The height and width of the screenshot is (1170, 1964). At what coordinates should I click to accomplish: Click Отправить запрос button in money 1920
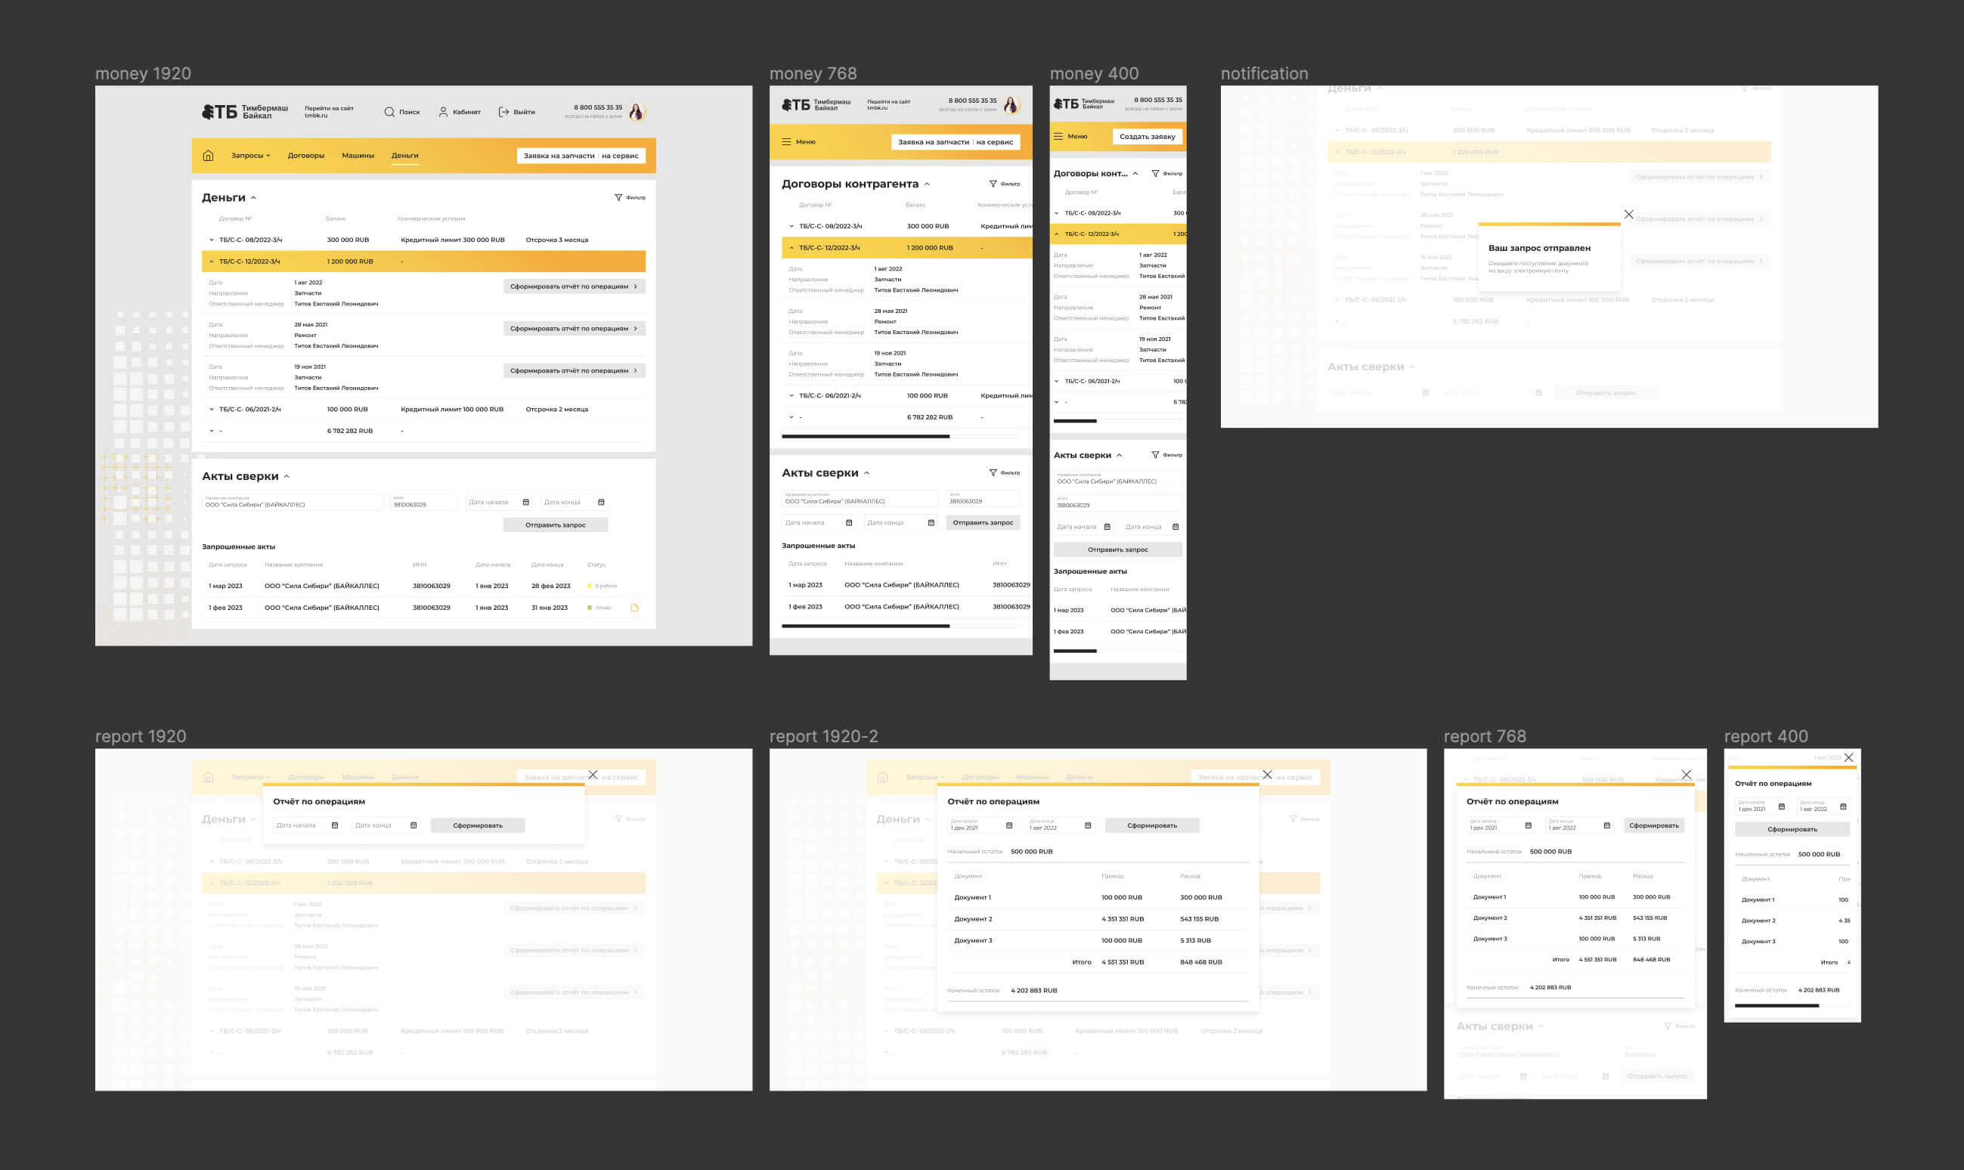pyautogui.click(x=555, y=525)
